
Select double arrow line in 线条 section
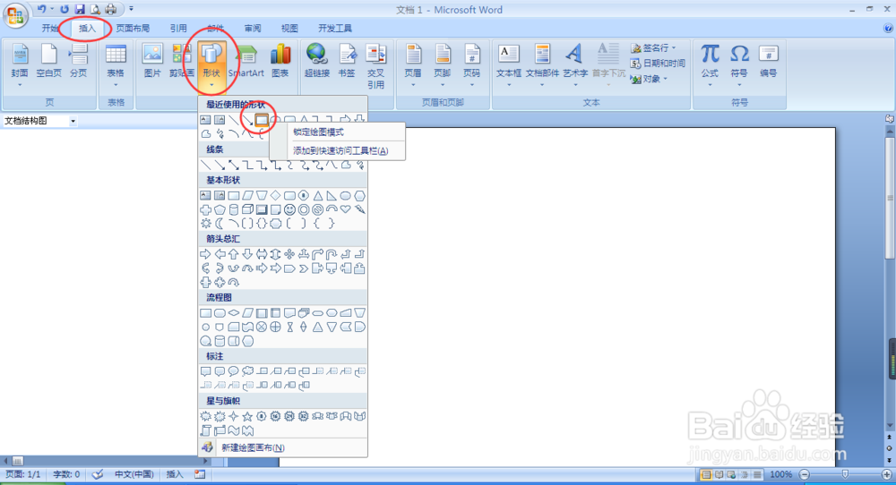coord(234,166)
